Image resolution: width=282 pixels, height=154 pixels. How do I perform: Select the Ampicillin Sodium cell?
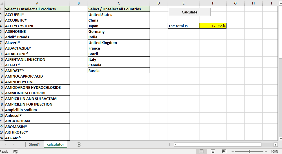37,110
